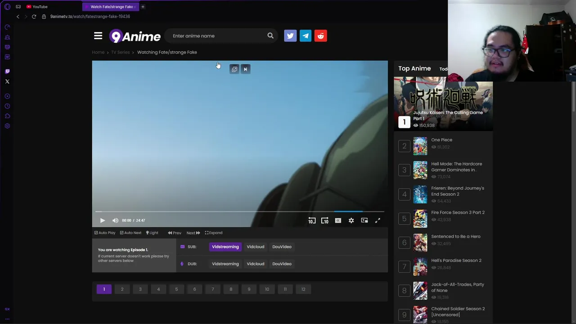
Task: Select the SUB Vidcloud server
Action: [256, 247]
